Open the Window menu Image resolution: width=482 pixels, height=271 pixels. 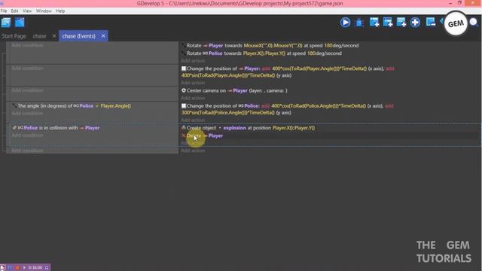44,11
